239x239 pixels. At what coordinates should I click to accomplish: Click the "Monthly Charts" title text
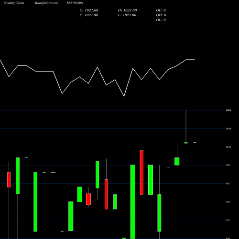click(14, 3)
